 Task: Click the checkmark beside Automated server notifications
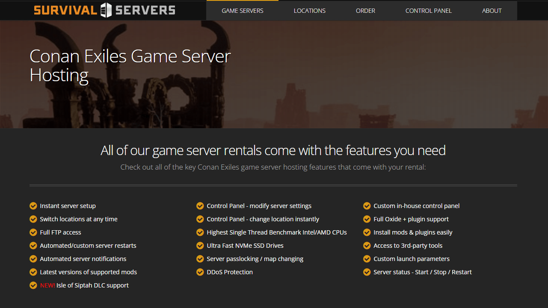(33, 259)
